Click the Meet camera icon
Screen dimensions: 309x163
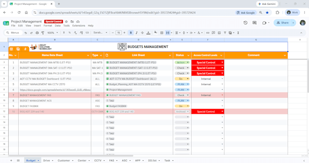(x=264, y=23)
